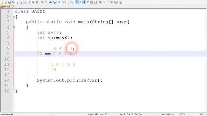207x116 pixels.
Task: Click the 'public' keyword on line 3
Action: [34, 22]
